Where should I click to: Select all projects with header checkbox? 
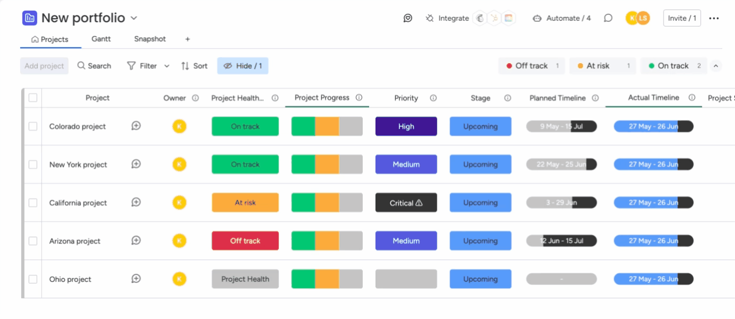(x=33, y=98)
